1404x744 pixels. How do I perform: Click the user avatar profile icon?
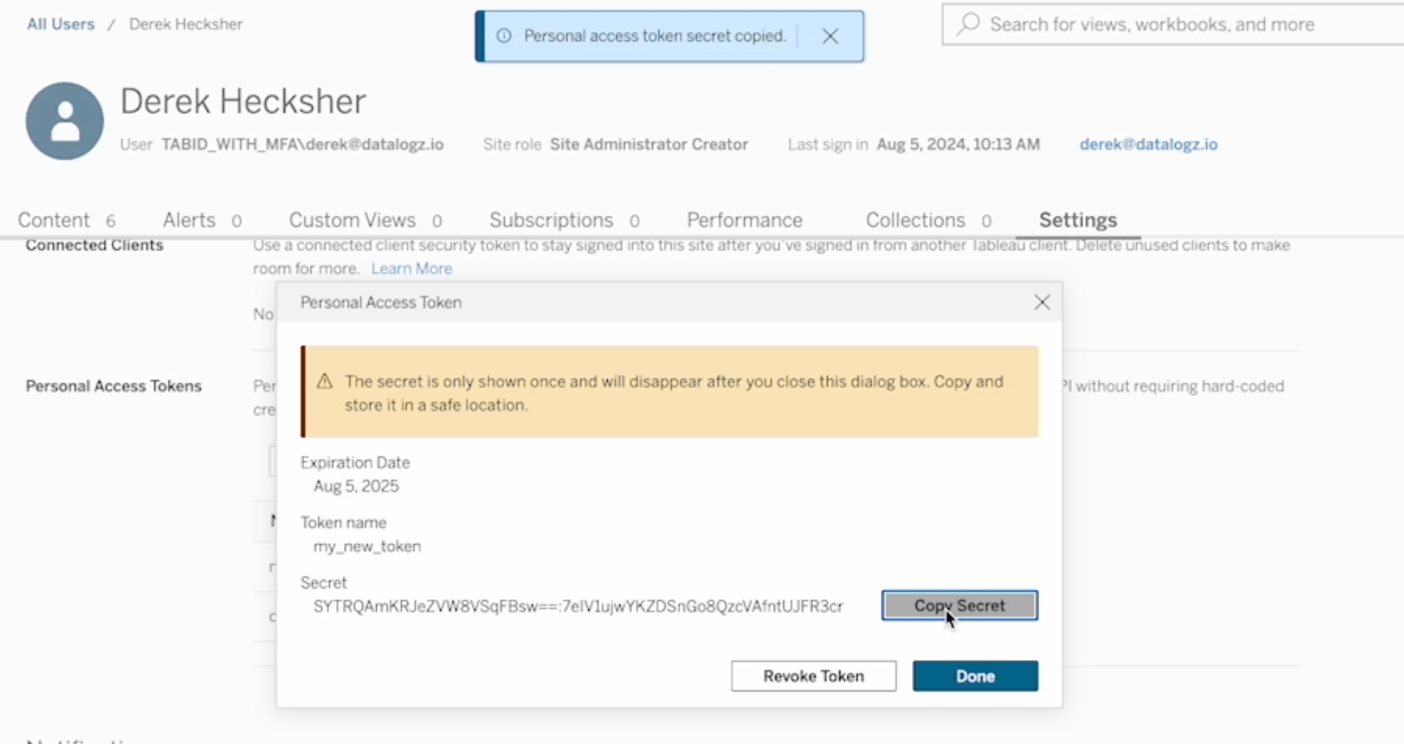[65, 121]
